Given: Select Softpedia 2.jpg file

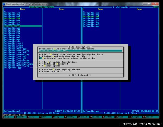Looking at the screenshot, I should click(x=13, y=47).
